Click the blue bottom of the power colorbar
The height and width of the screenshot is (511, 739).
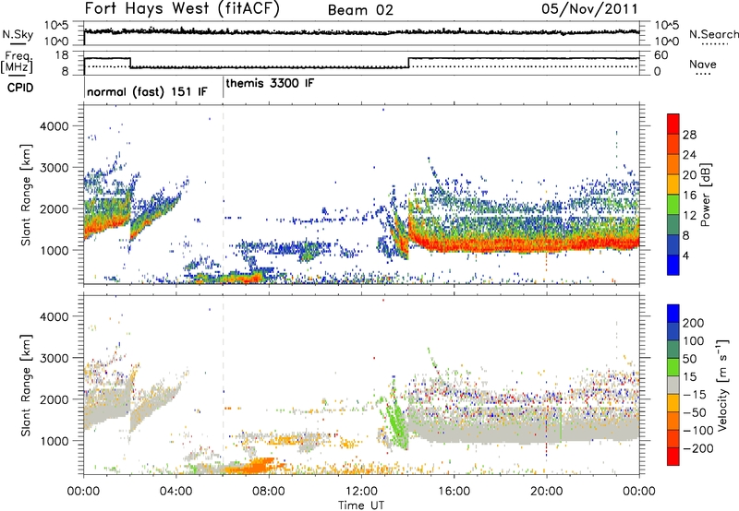pos(673,265)
